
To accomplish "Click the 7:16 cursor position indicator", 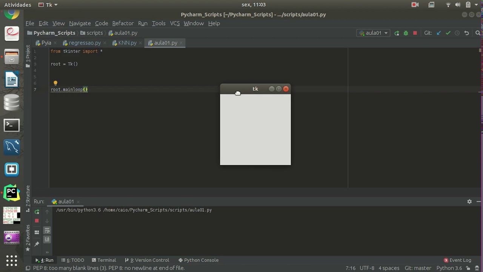I will coord(351,268).
